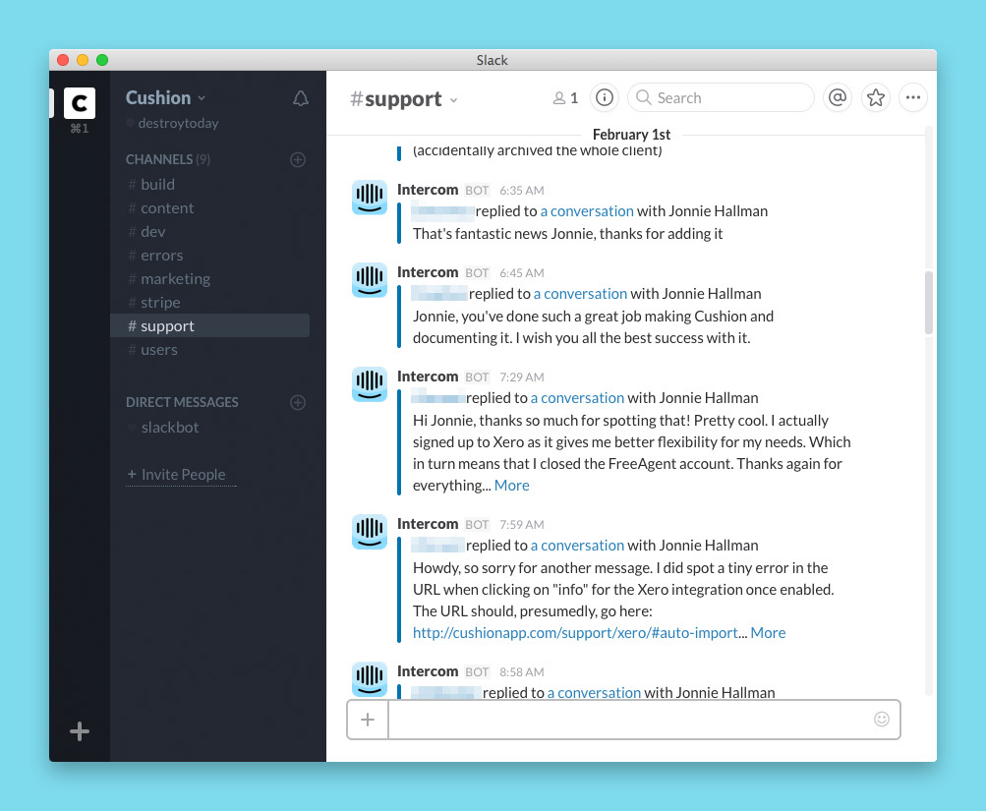Add a new team with the plus icon
Image resolution: width=986 pixels, height=811 pixels.
click(x=80, y=731)
